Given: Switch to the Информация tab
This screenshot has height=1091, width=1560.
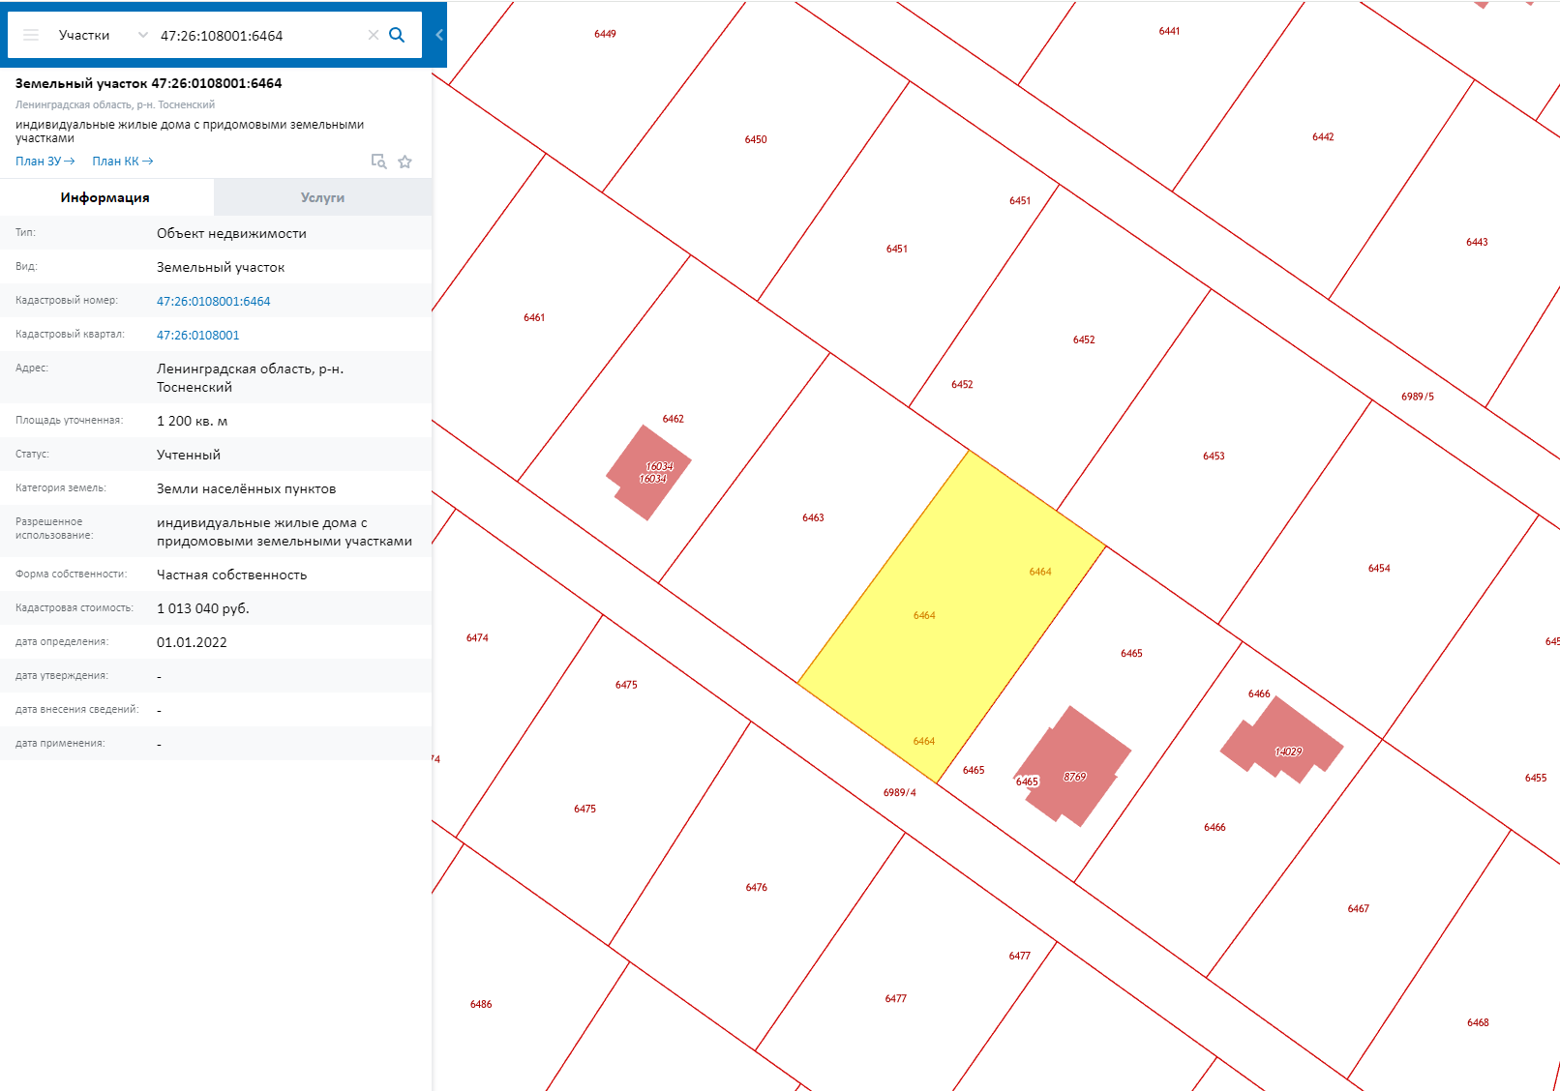Looking at the screenshot, I should pos(105,197).
